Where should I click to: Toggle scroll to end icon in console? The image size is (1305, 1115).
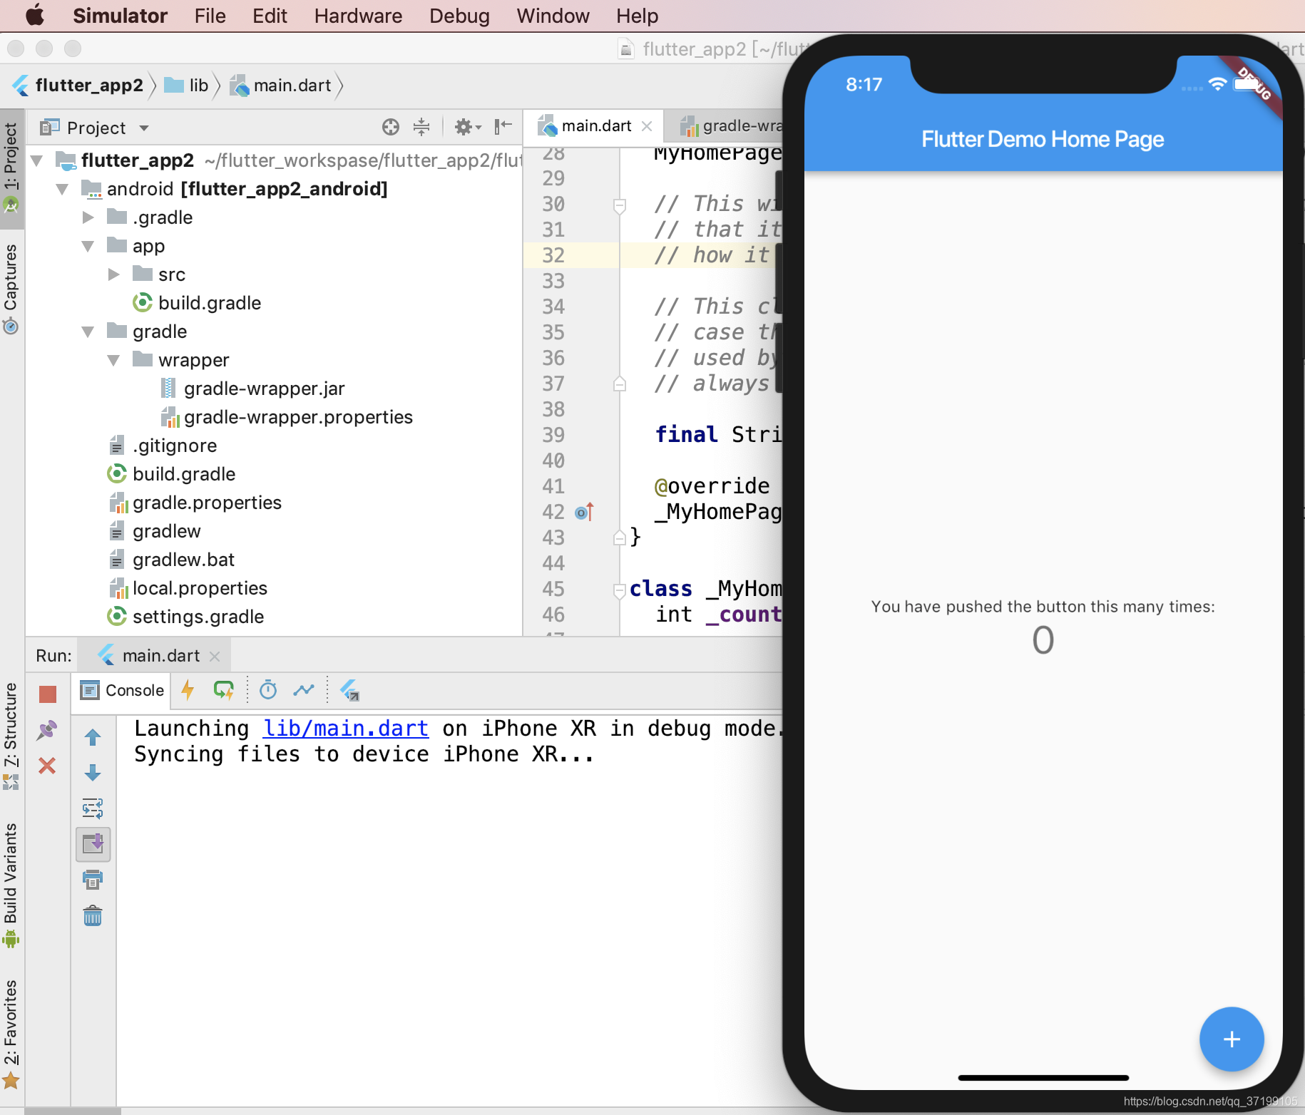pyautogui.click(x=93, y=844)
